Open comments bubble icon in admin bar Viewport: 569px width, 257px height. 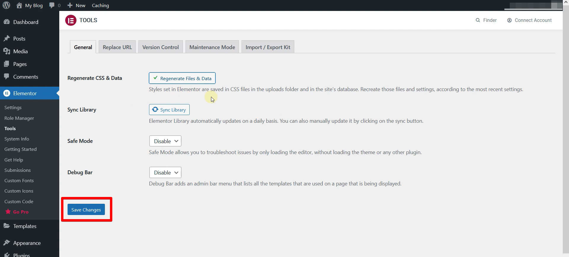click(52, 5)
